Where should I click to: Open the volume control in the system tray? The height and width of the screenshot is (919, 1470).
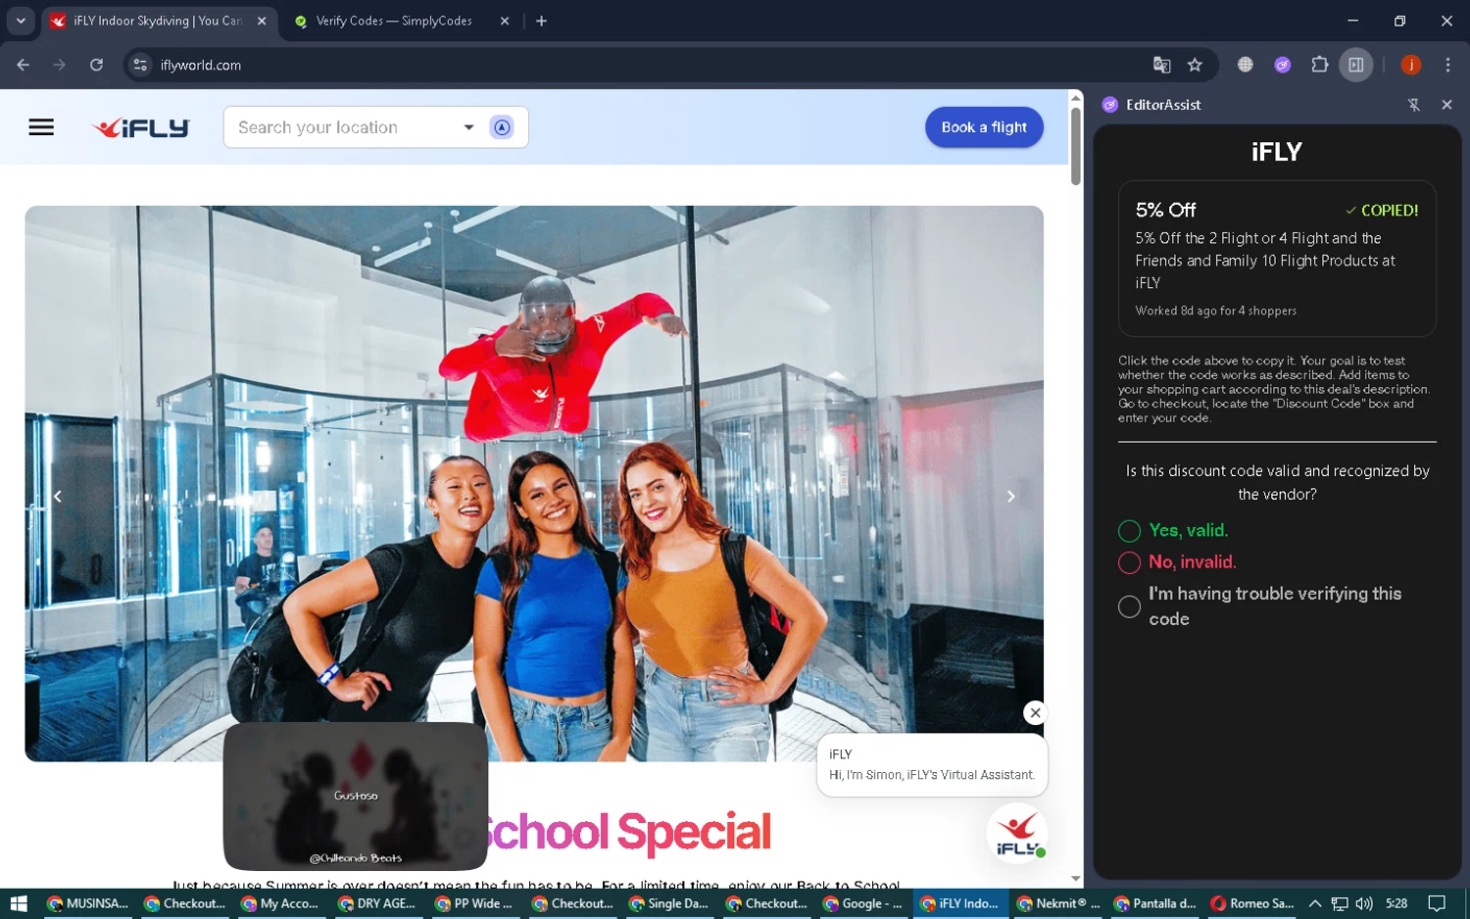pos(1364,903)
